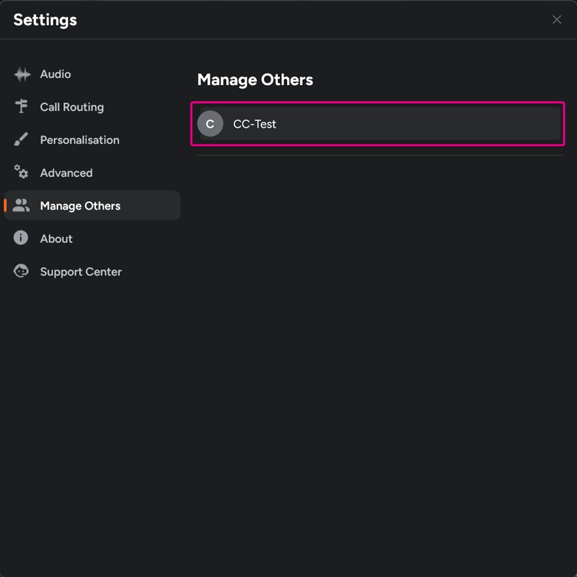Click the About info icon
Viewport: 577px width, 577px height.
click(x=21, y=238)
